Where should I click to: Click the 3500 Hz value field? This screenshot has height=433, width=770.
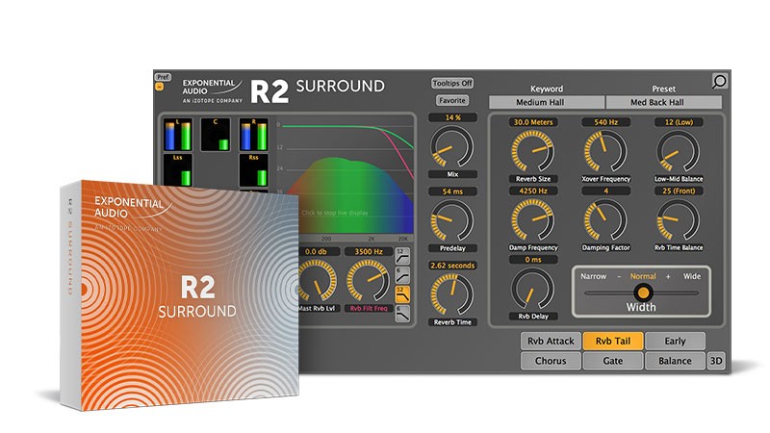369,251
